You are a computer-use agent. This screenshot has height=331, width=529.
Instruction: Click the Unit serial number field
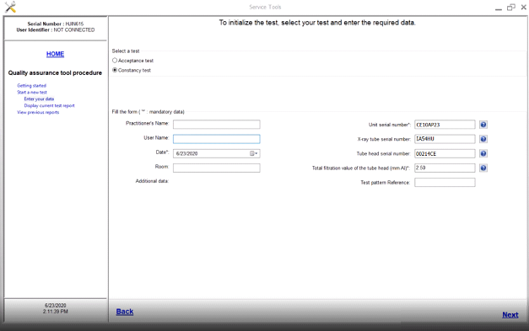click(x=445, y=125)
